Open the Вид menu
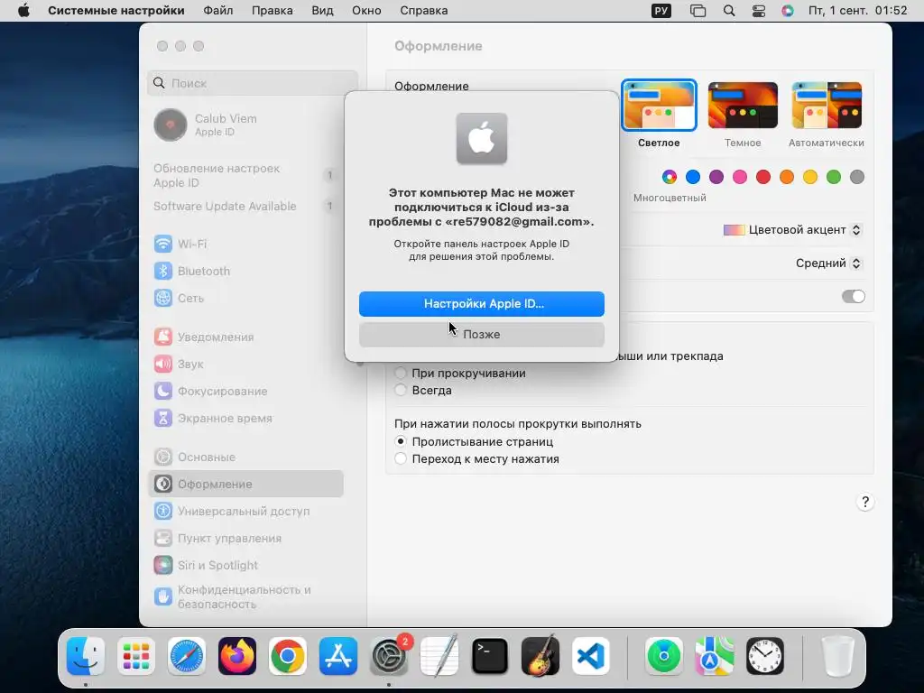This screenshot has height=693, width=924. click(322, 11)
